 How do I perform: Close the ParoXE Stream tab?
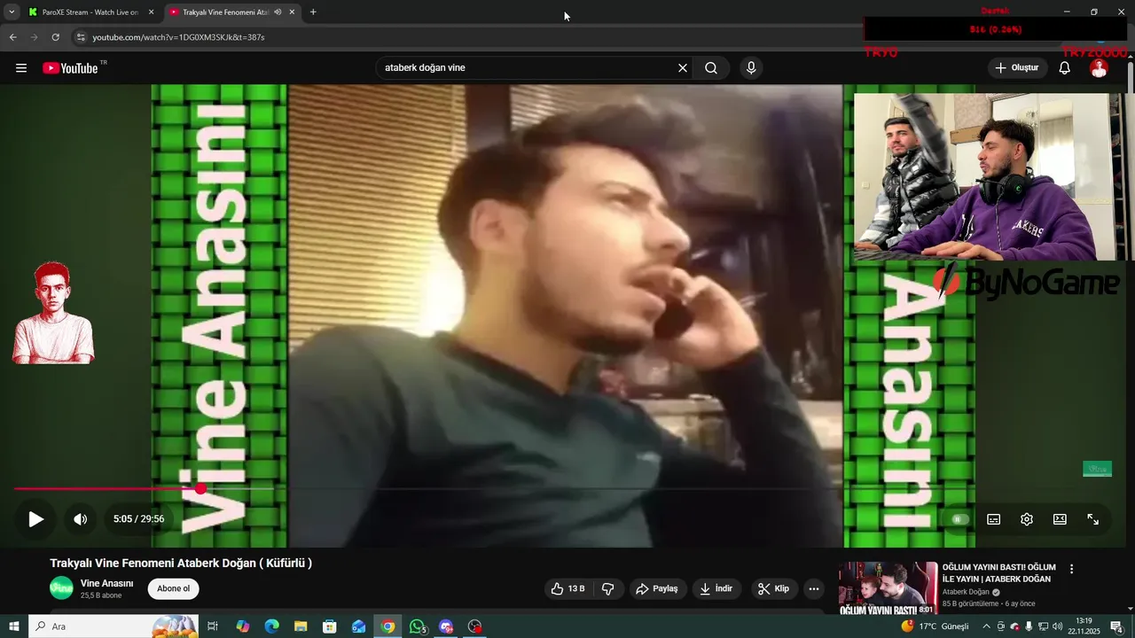[151, 12]
